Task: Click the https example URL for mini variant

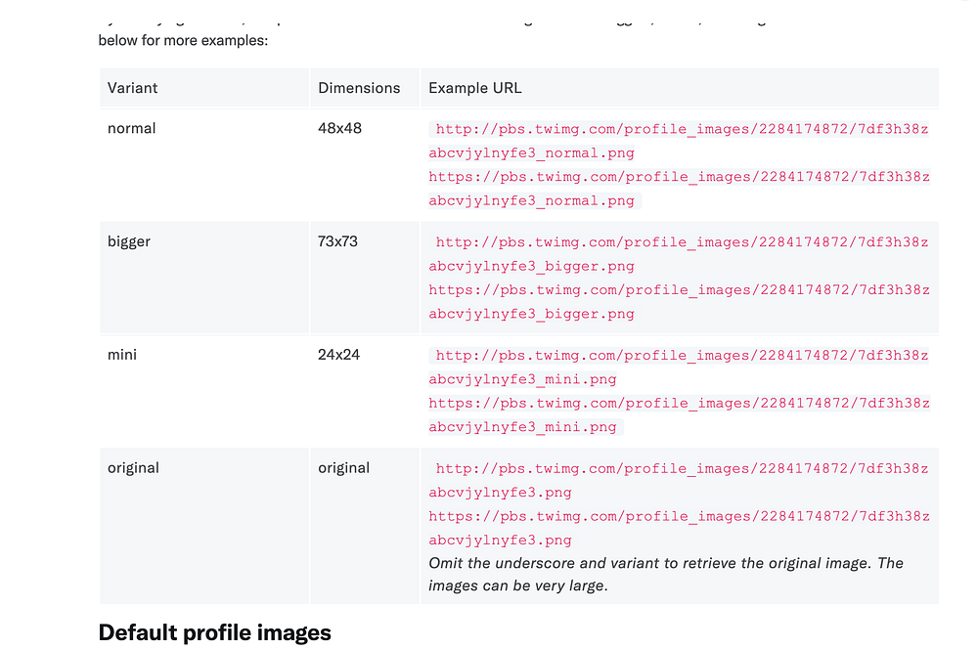Action: (679, 404)
